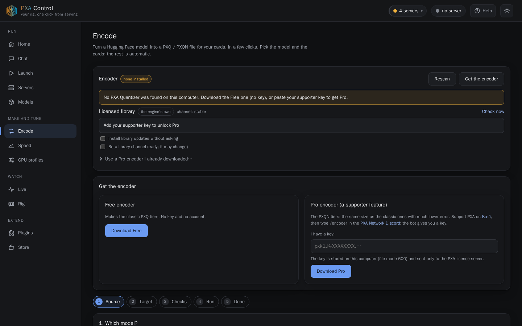Click the Rescan button
The image size is (522, 326).
point(442,79)
